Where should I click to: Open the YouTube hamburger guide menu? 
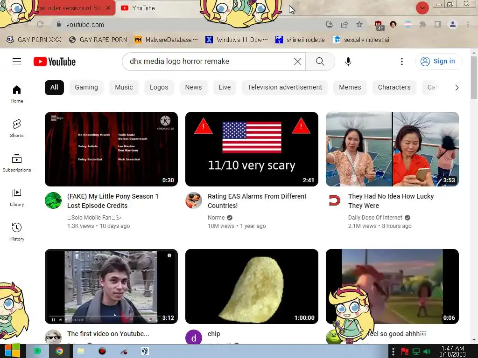[x=17, y=62]
